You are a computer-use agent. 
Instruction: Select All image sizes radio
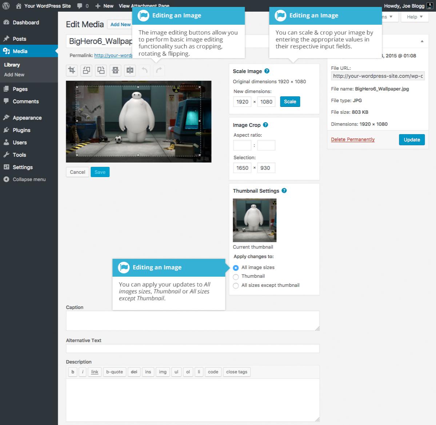click(236, 268)
